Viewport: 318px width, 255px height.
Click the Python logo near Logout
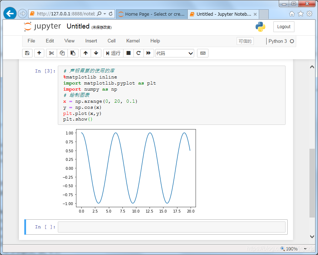pos(261,27)
